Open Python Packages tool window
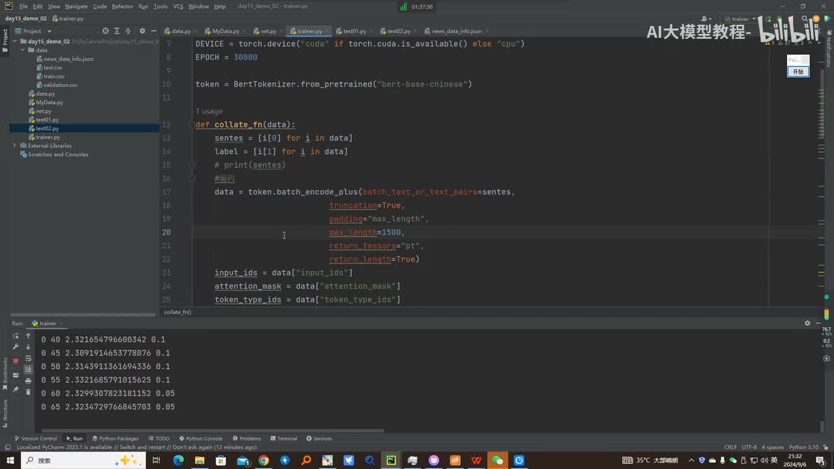The height and width of the screenshot is (469, 834). (x=115, y=438)
